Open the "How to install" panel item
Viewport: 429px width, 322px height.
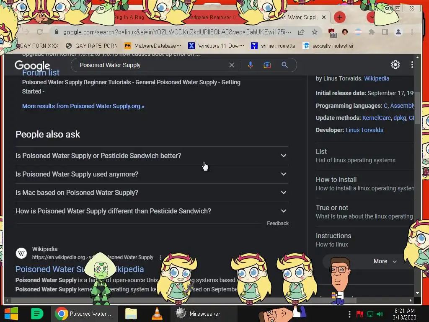[x=365, y=184]
